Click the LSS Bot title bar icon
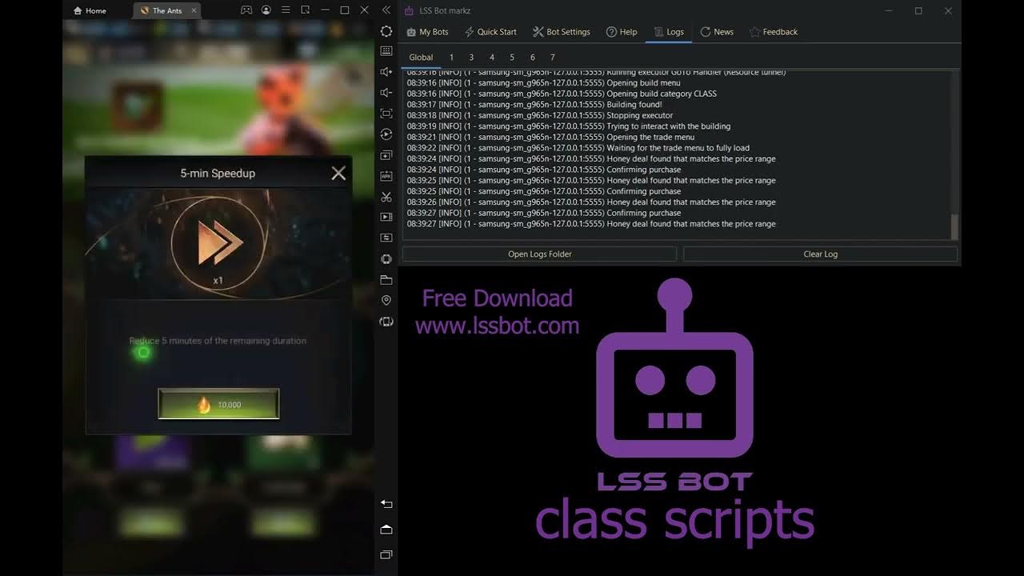The width and height of the screenshot is (1024, 576). [x=409, y=10]
